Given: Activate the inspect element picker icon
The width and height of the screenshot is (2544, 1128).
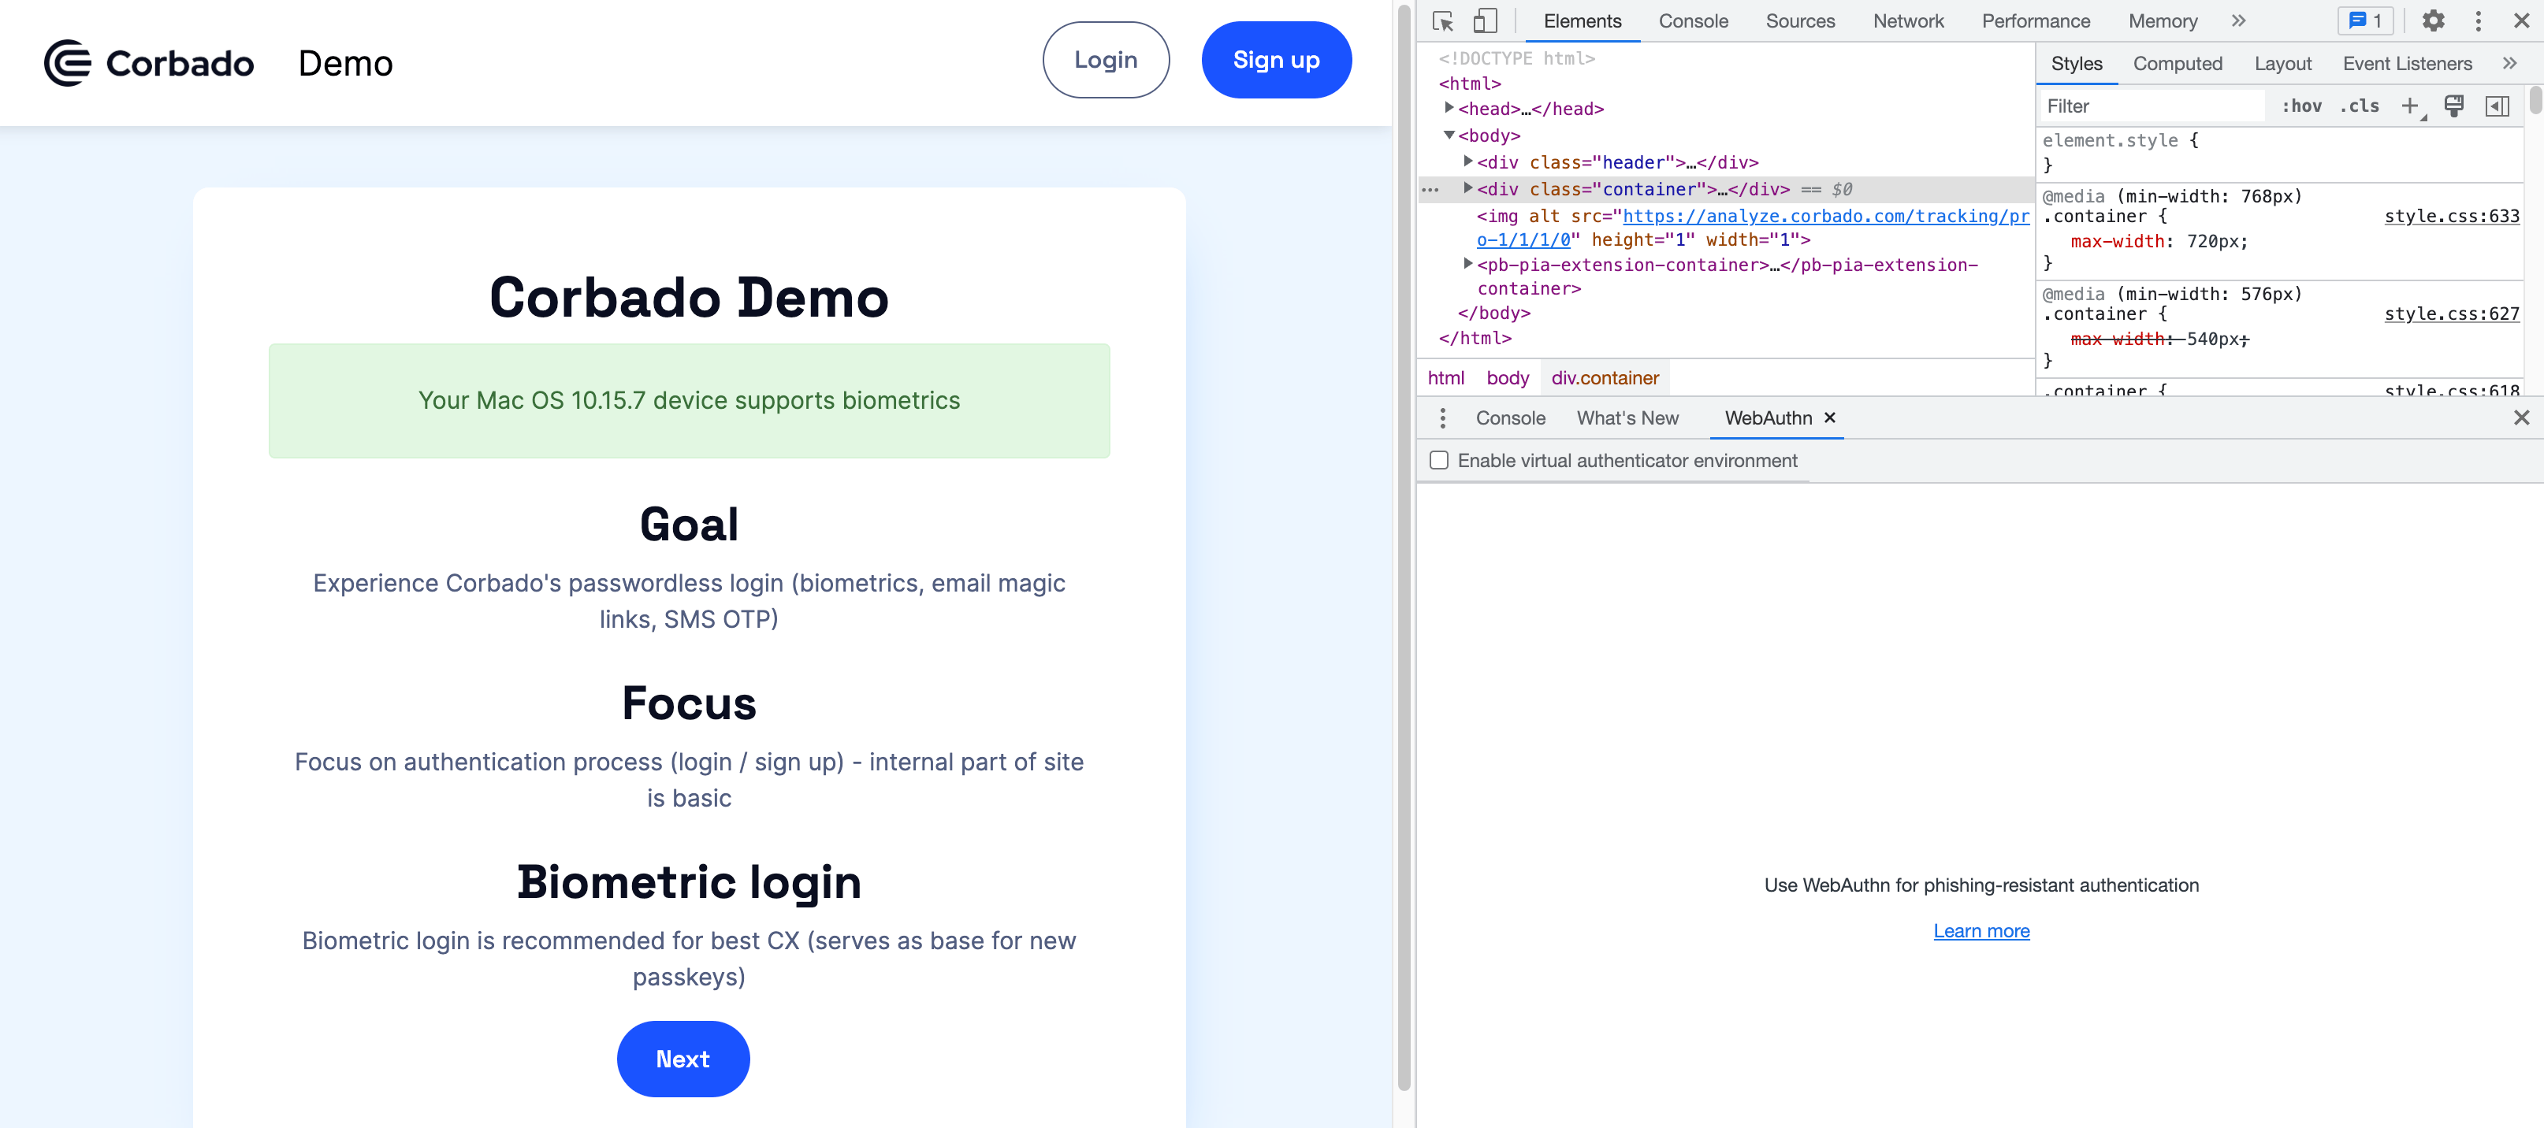Looking at the screenshot, I should 1443,20.
